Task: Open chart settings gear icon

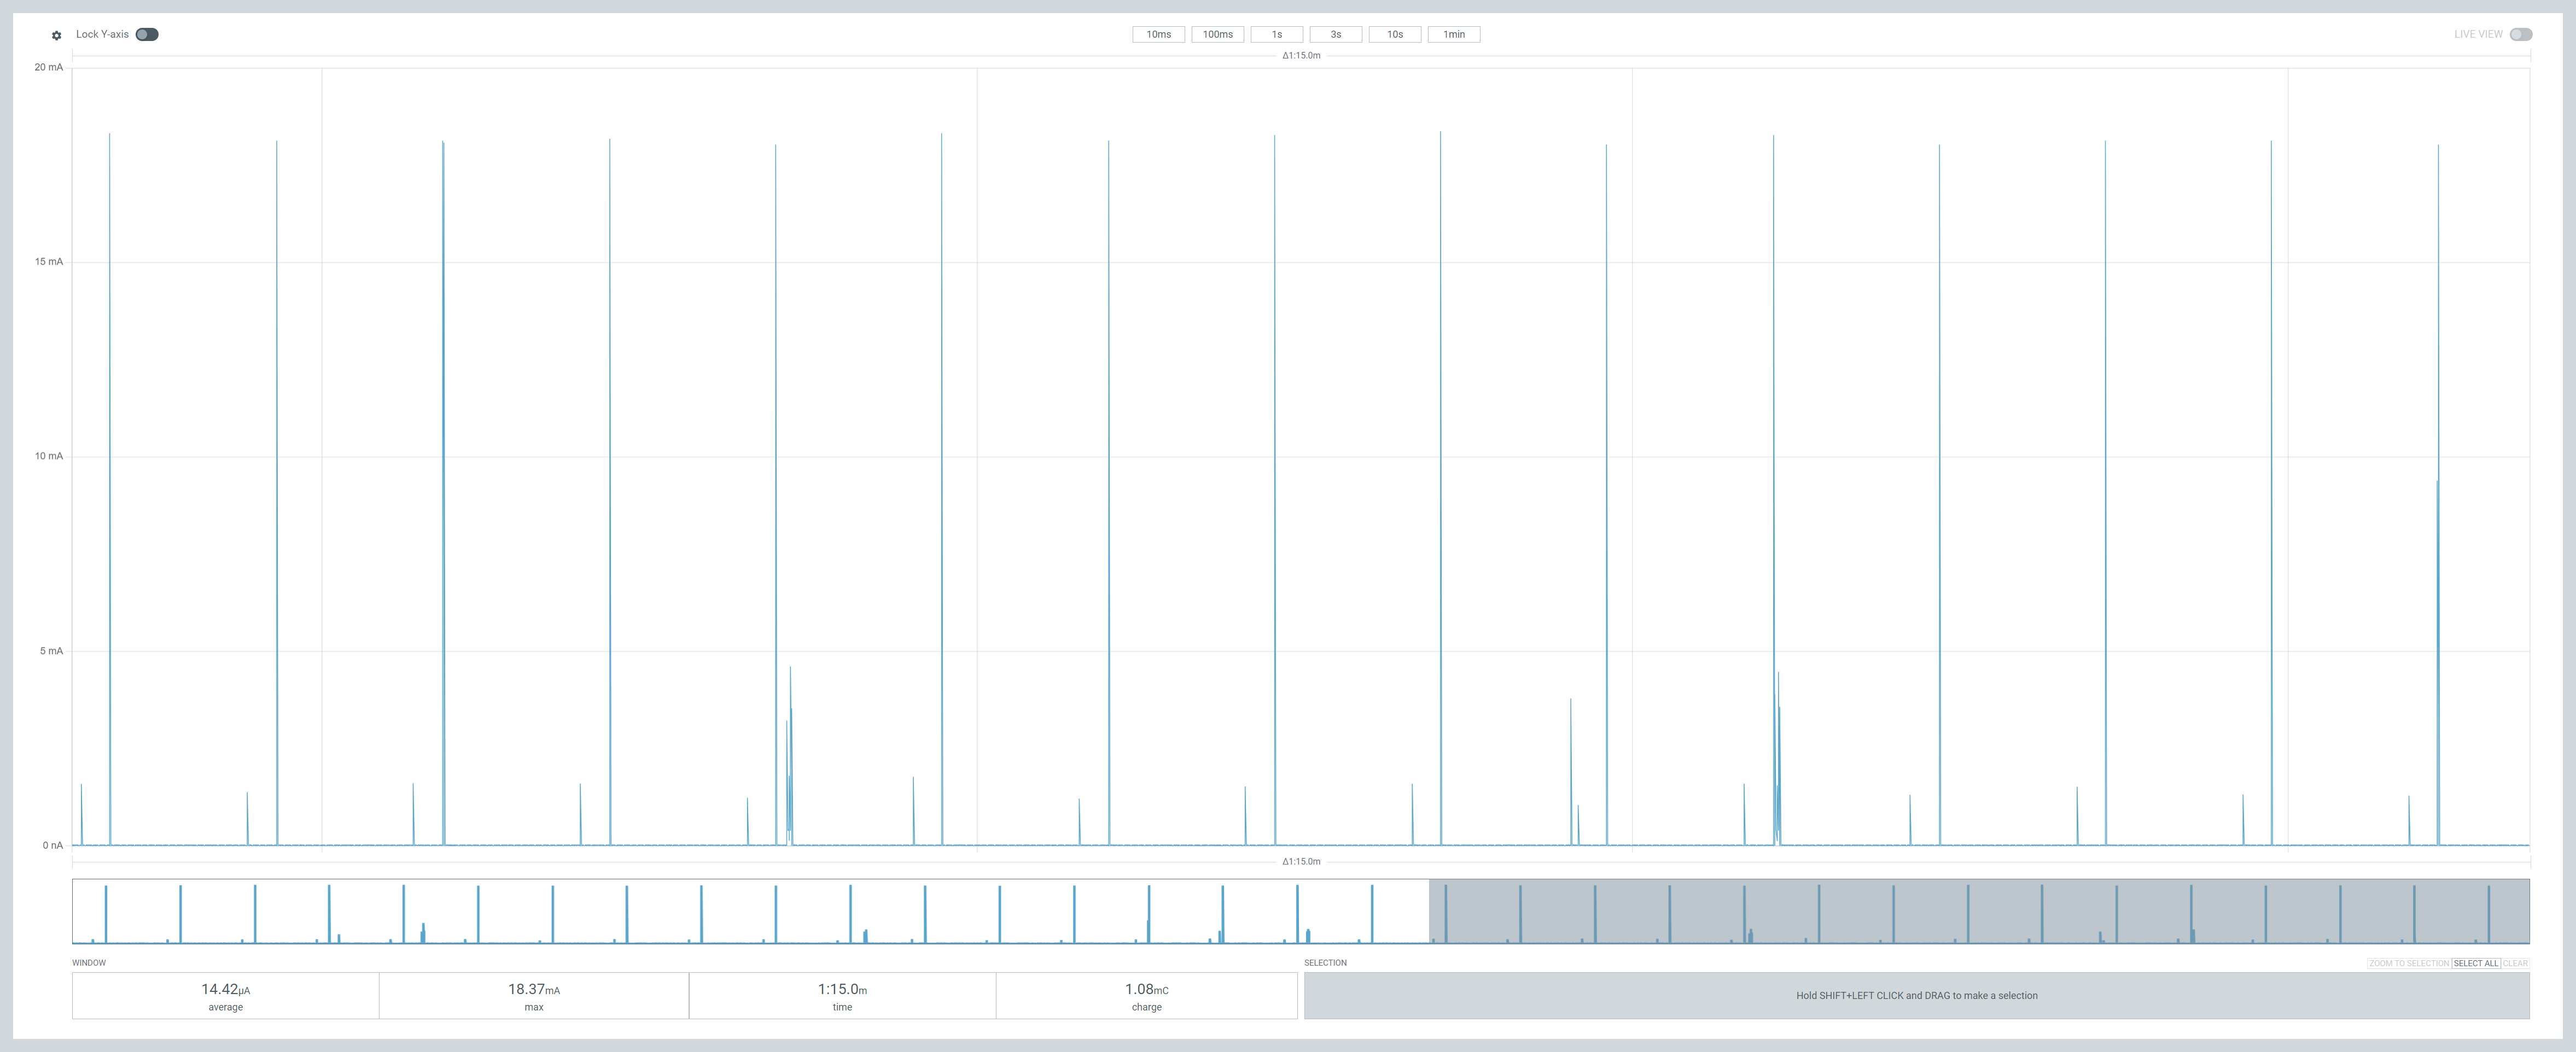Action: click(56, 35)
